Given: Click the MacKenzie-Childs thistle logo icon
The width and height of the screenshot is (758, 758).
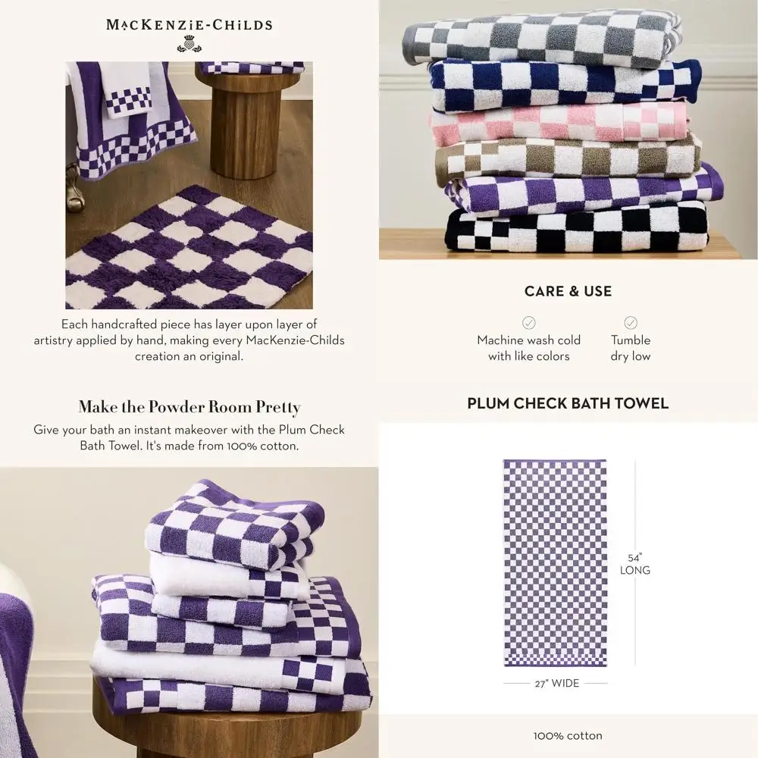Looking at the screenshot, I should pos(189,43).
